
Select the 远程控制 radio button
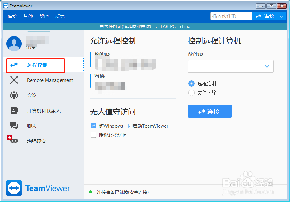coord(192,83)
